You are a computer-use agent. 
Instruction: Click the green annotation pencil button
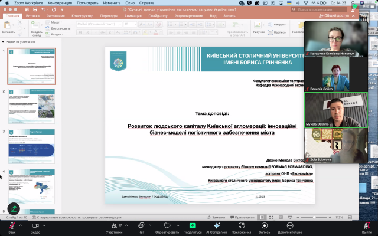pyautogui.click(x=13, y=208)
